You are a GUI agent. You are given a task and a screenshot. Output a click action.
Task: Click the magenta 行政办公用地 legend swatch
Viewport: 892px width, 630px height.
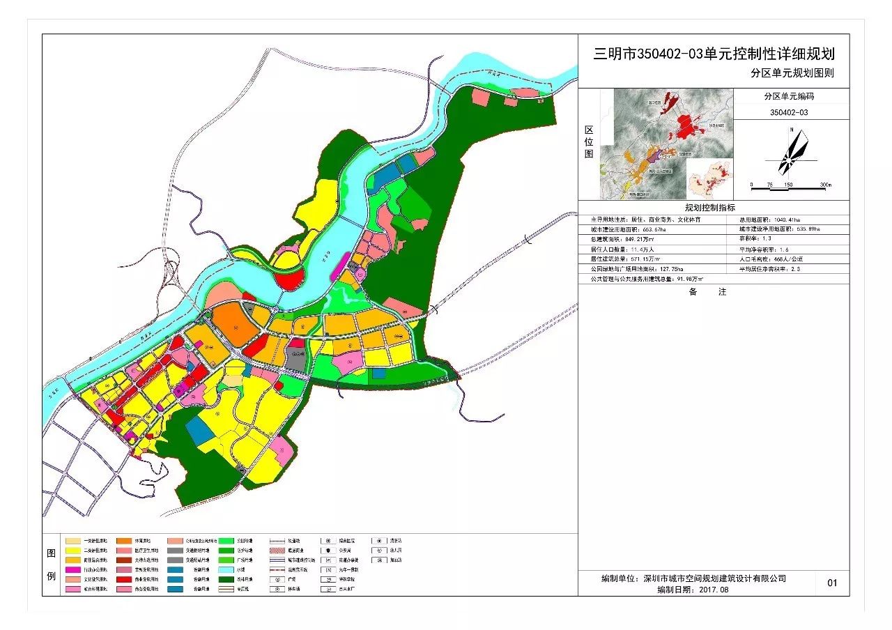click(x=72, y=570)
